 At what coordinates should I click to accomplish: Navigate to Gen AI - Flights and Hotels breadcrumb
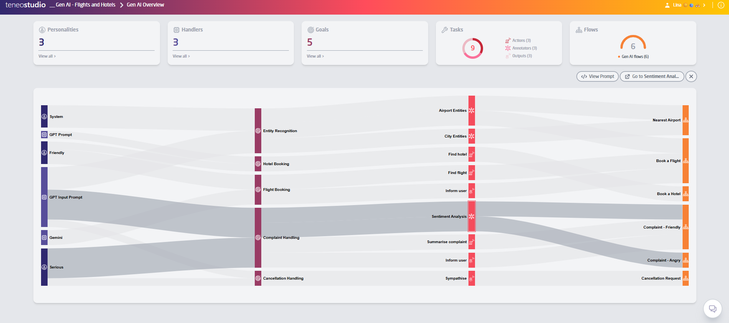click(x=85, y=5)
